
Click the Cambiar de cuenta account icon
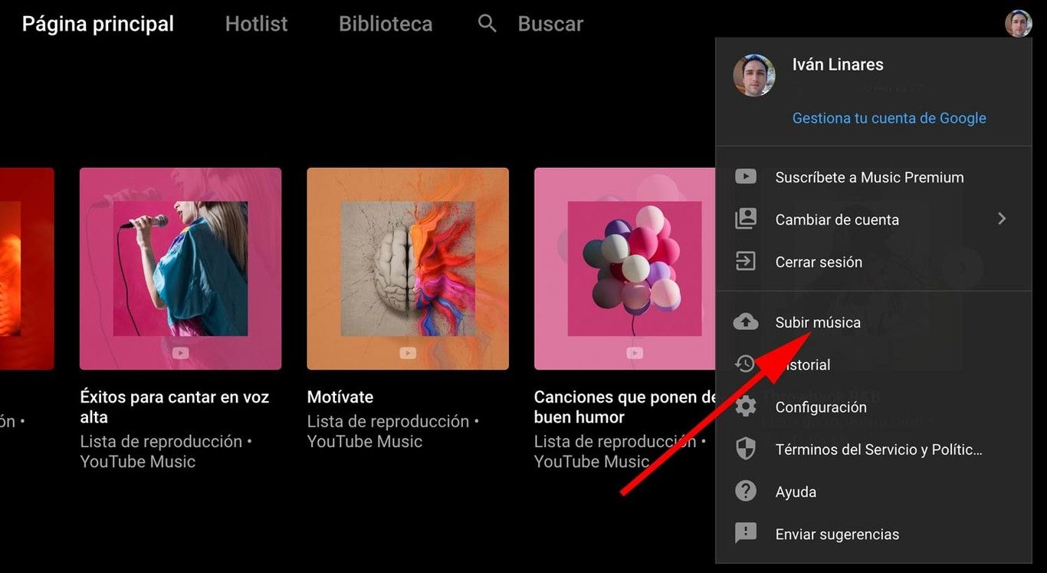point(746,219)
